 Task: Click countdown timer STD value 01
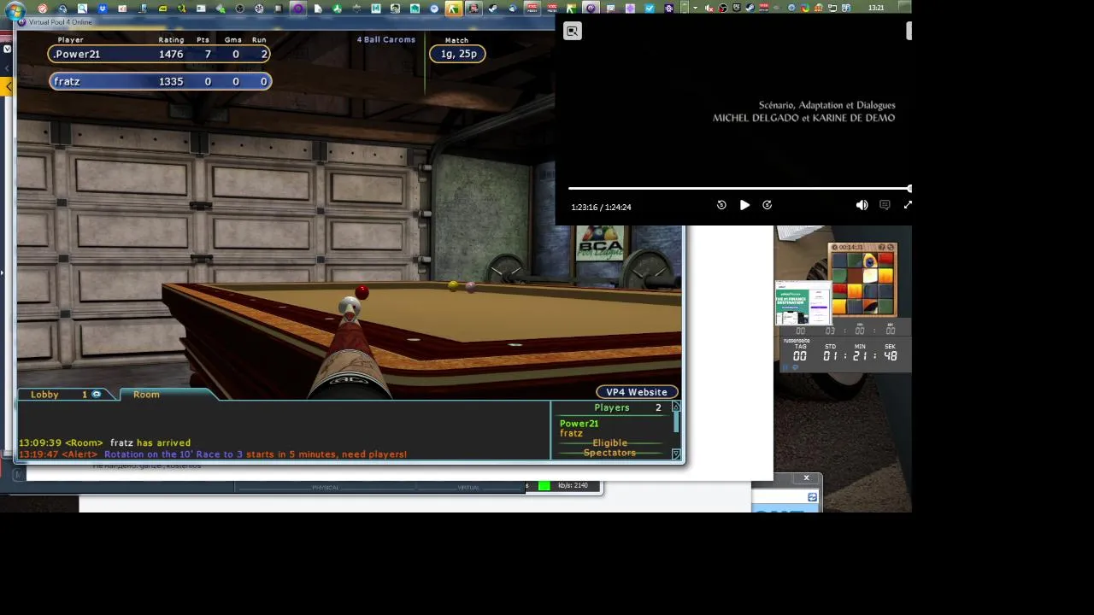831,356
